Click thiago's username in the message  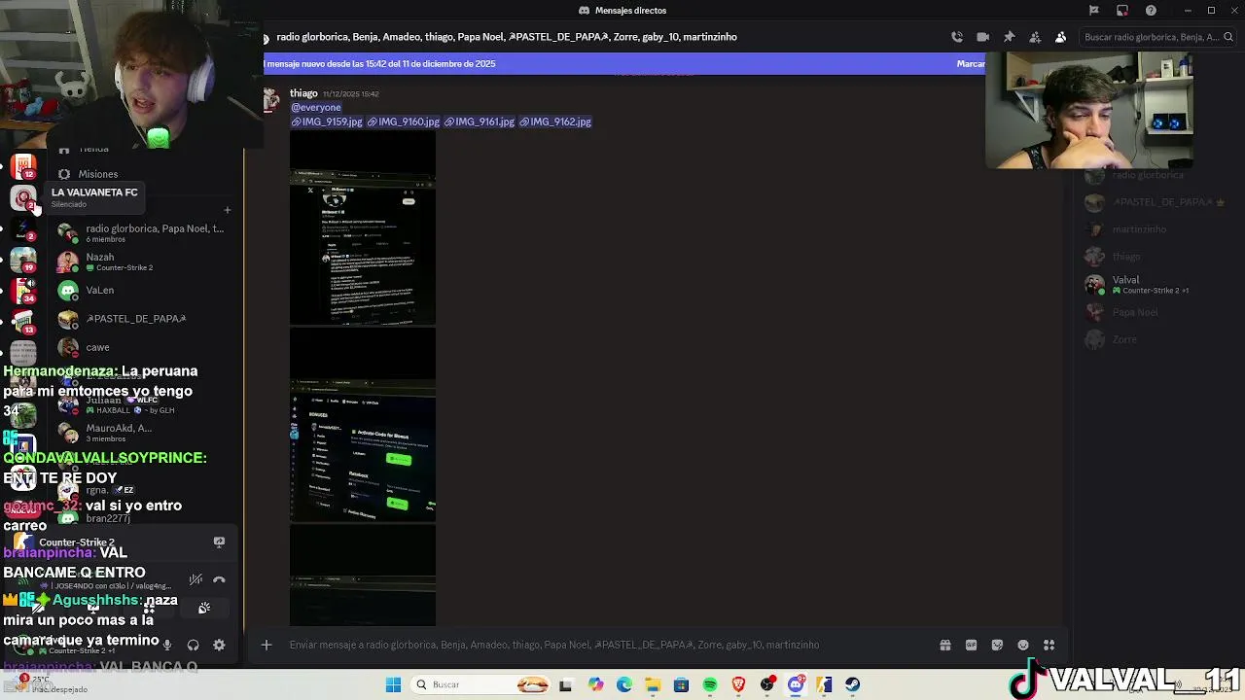(303, 93)
